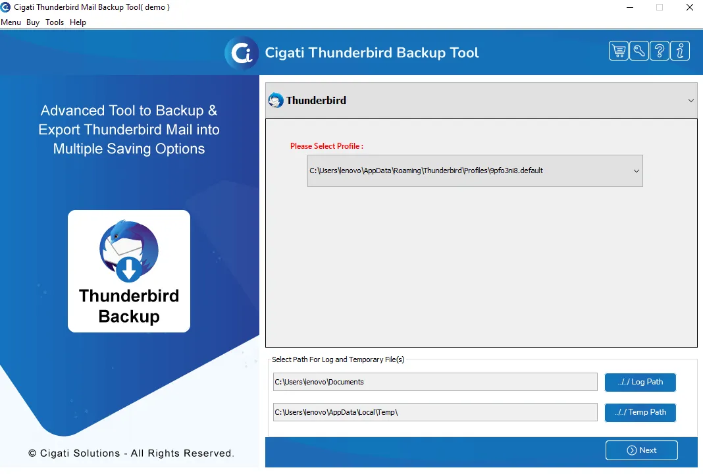The height and width of the screenshot is (474, 703).
Task: Click '© Cigati Solutions - All Rights Reserved.' text
Action: 131,454
